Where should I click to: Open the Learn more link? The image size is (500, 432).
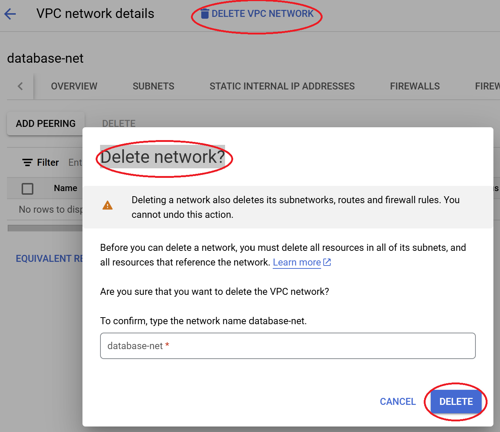(297, 262)
